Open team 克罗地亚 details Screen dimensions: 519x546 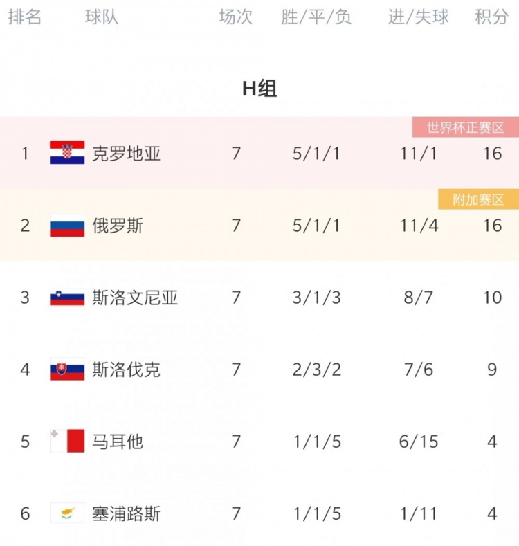pyautogui.click(x=126, y=154)
